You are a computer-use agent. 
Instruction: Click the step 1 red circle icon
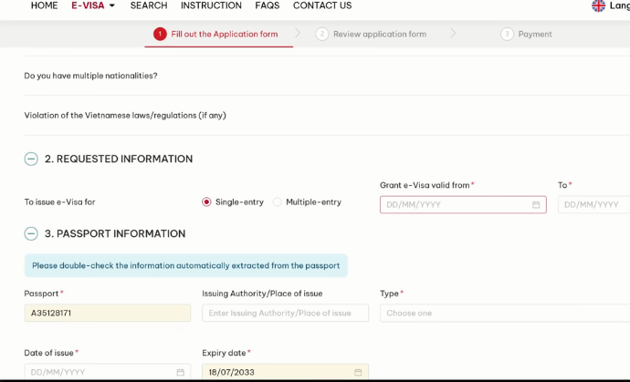pos(160,34)
